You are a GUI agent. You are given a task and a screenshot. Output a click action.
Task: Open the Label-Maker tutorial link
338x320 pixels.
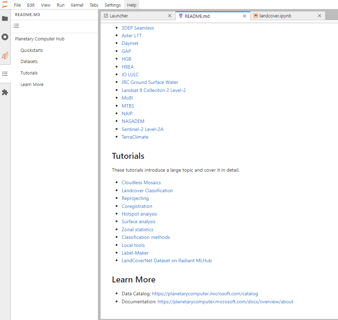(x=135, y=253)
